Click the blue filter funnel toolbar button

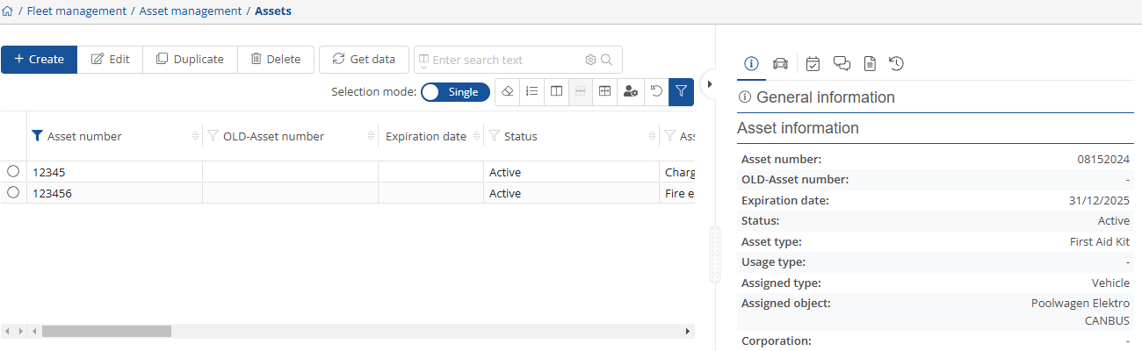coord(681,91)
